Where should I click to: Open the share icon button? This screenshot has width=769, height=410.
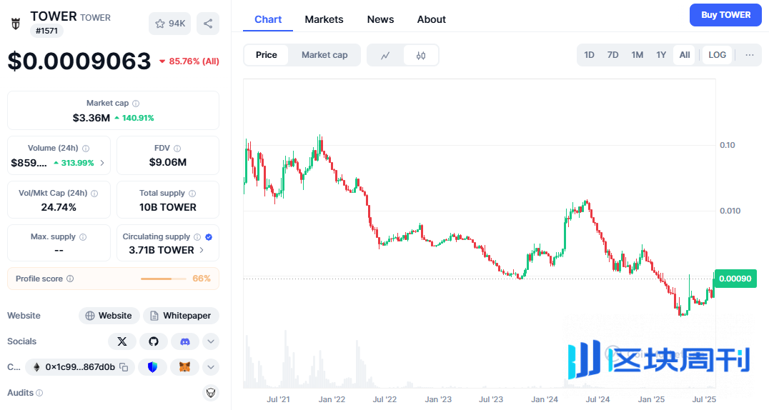(x=208, y=24)
